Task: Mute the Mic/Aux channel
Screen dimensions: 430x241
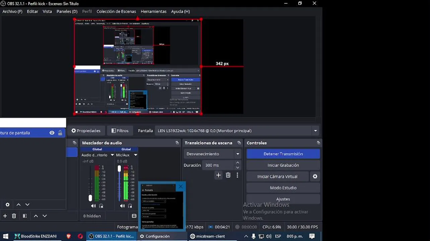Action: tap(122, 206)
